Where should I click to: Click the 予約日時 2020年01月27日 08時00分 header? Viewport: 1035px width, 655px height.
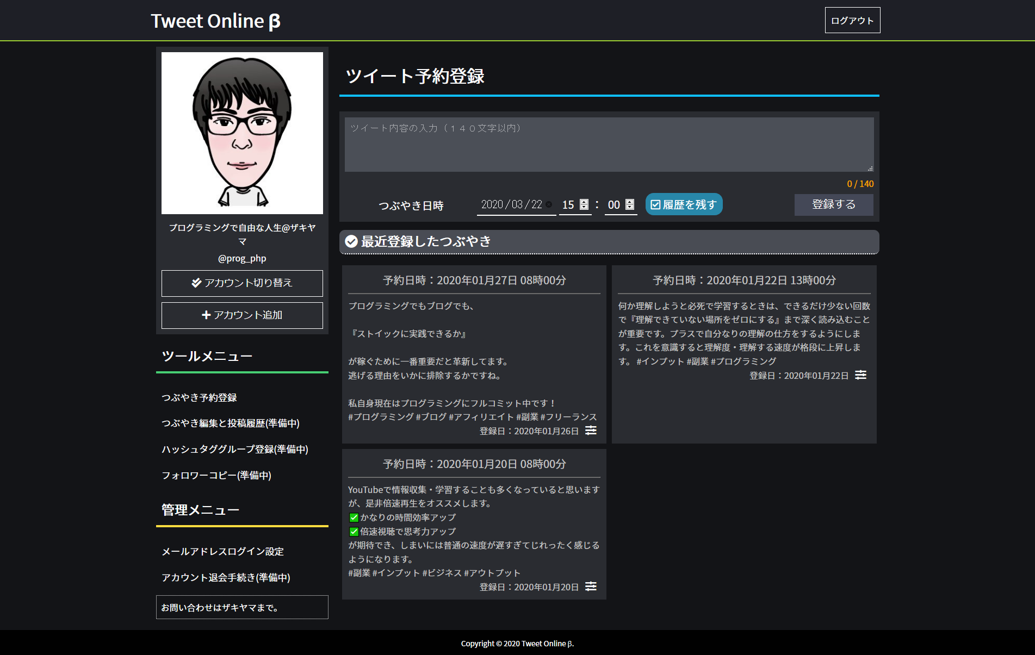coord(474,280)
